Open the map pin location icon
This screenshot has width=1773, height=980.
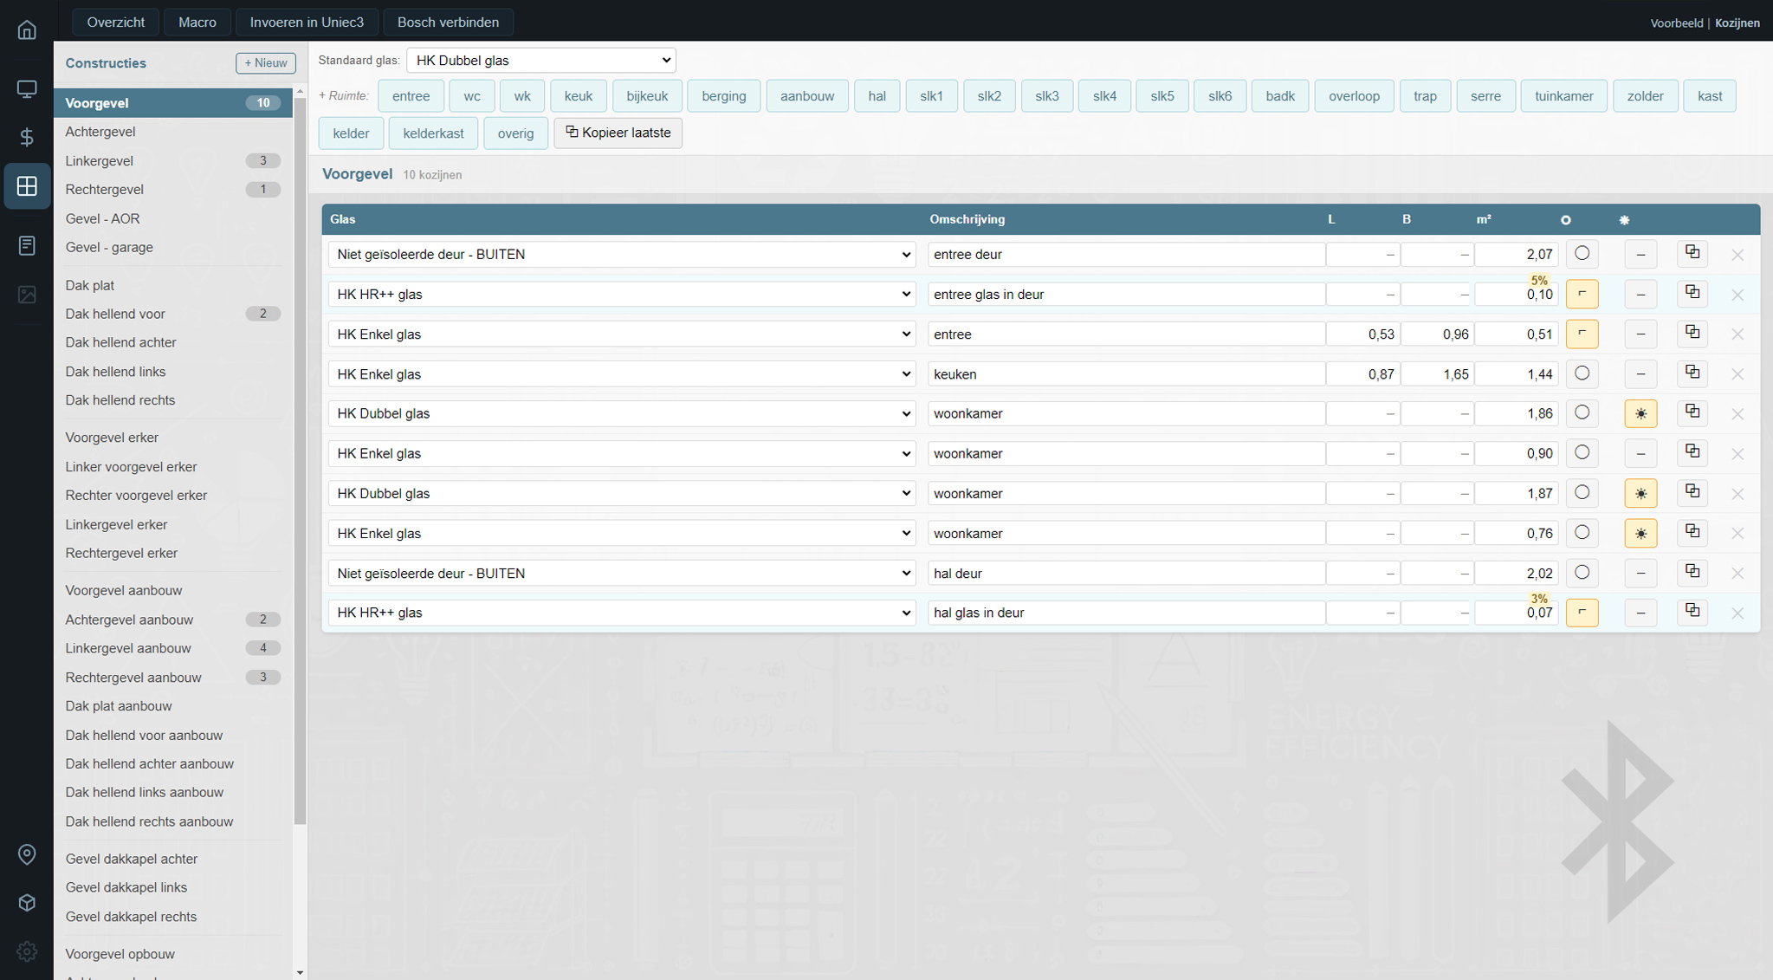click(27, 854)
